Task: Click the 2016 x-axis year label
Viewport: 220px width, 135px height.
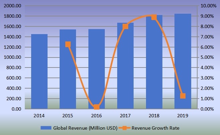Action: pyautogui.click(x=96, y=116)
